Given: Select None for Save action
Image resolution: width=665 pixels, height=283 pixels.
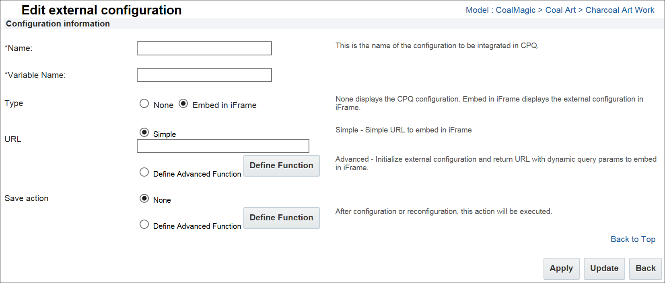Looking at the screenshot, I should point(144,198).
